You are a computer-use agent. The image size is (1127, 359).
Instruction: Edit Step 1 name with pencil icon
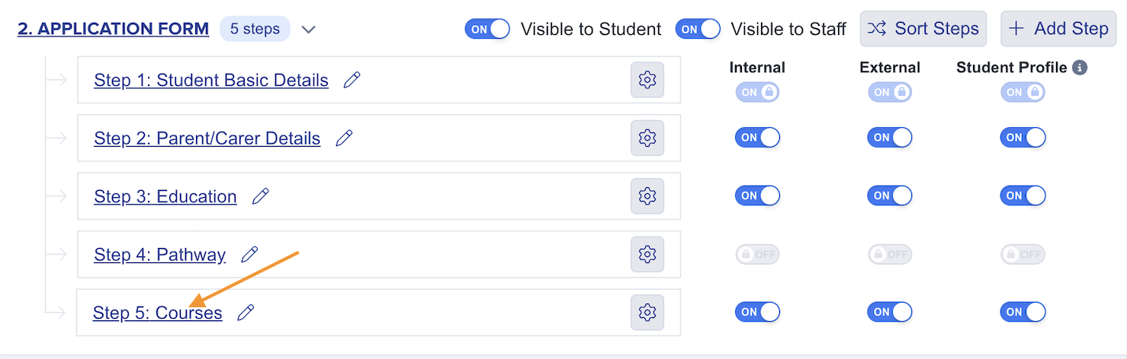coord(352,80)
